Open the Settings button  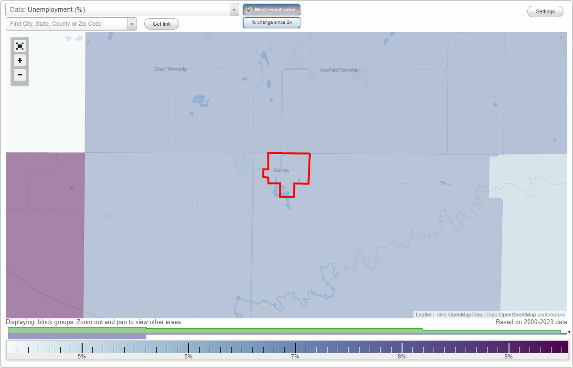pos(545,11)
